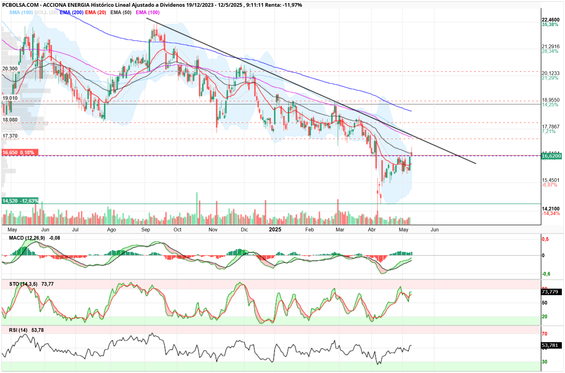
Task: Select the 14,25% axis percentage
Action: coord(550,104)
